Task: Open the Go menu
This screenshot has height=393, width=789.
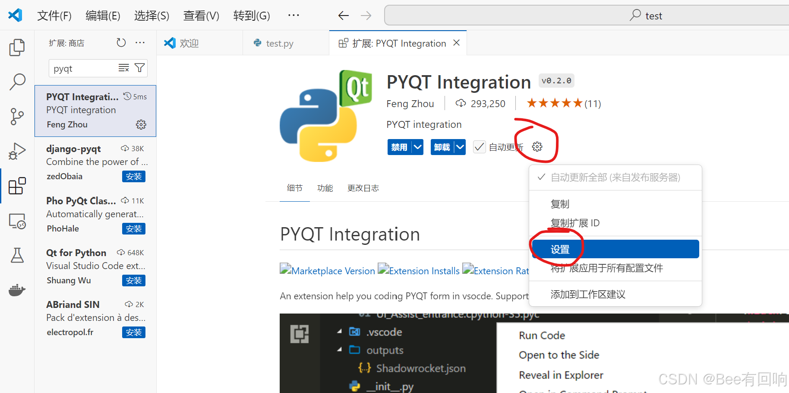Action: (x=252, y=16)
